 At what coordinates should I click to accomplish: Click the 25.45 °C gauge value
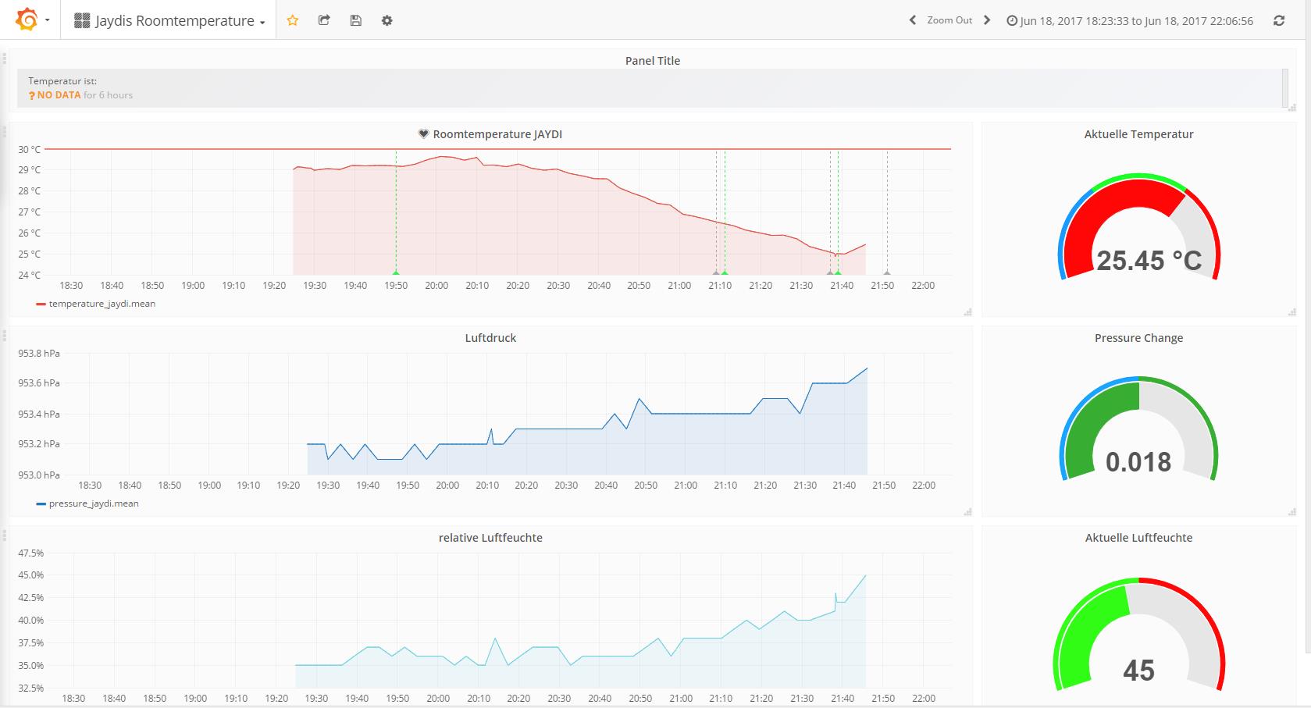(x=1149, y=260)
